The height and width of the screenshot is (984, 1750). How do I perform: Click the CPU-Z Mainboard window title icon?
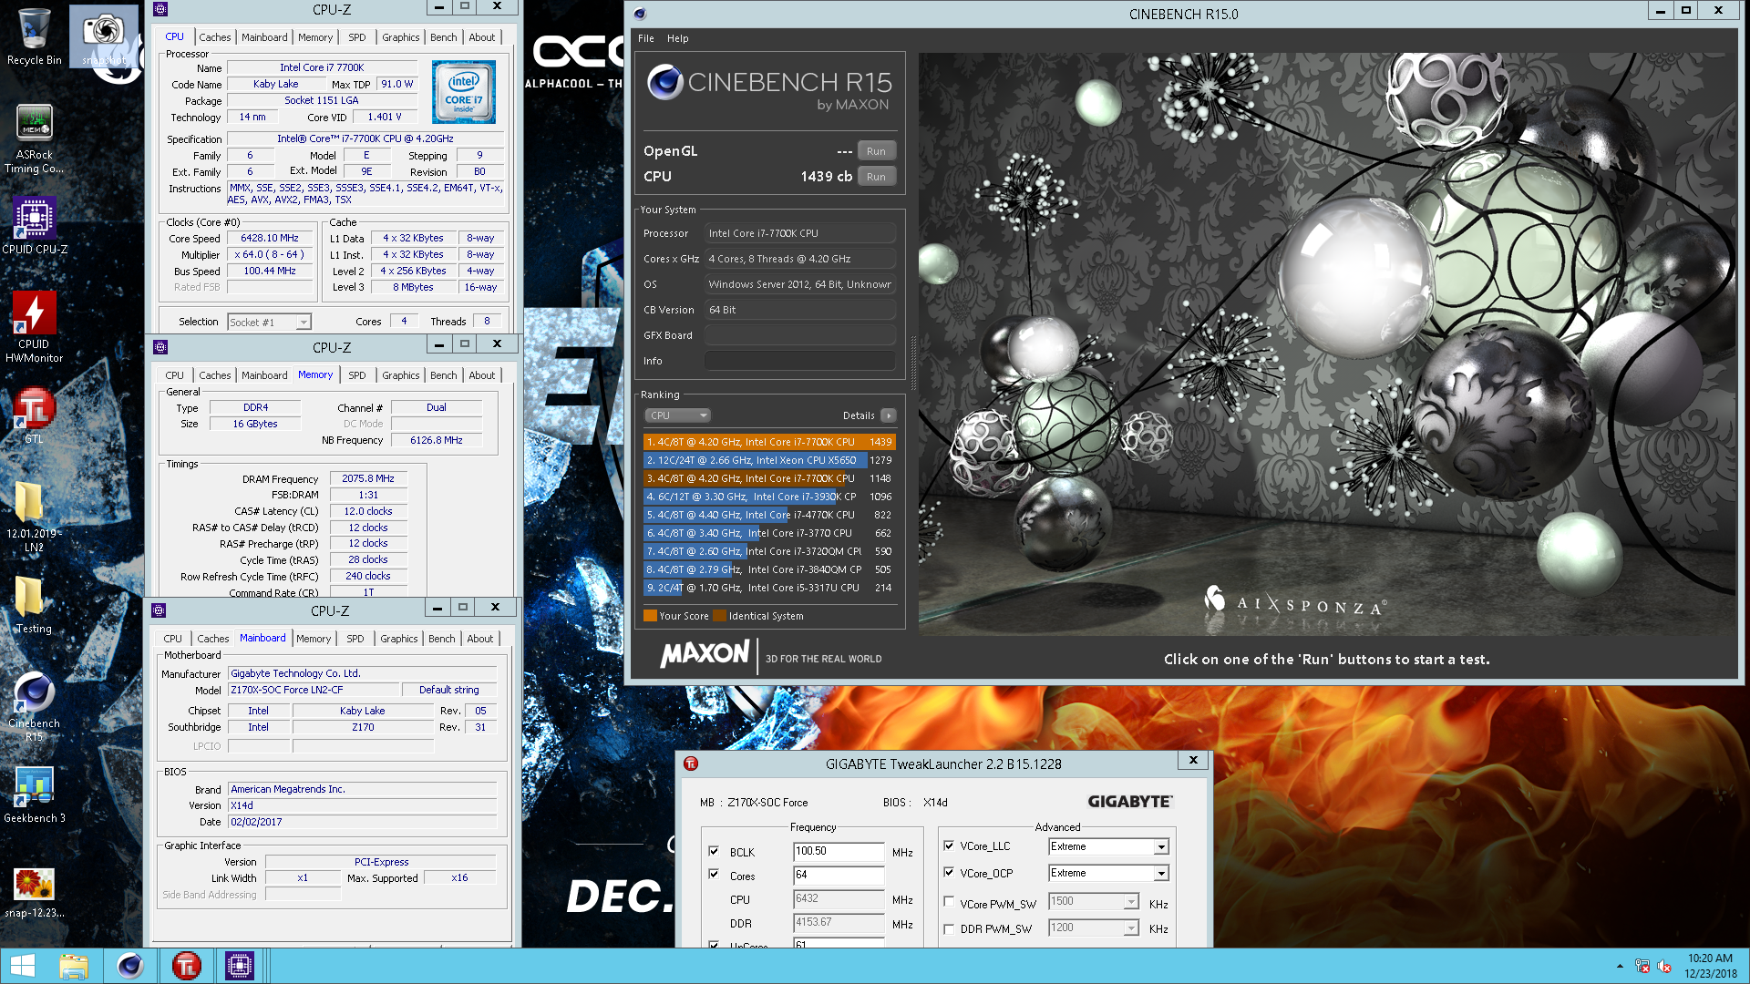(x=159, y=610)
